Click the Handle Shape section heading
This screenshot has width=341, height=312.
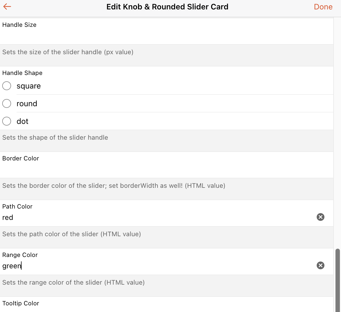tap(22, 73)
